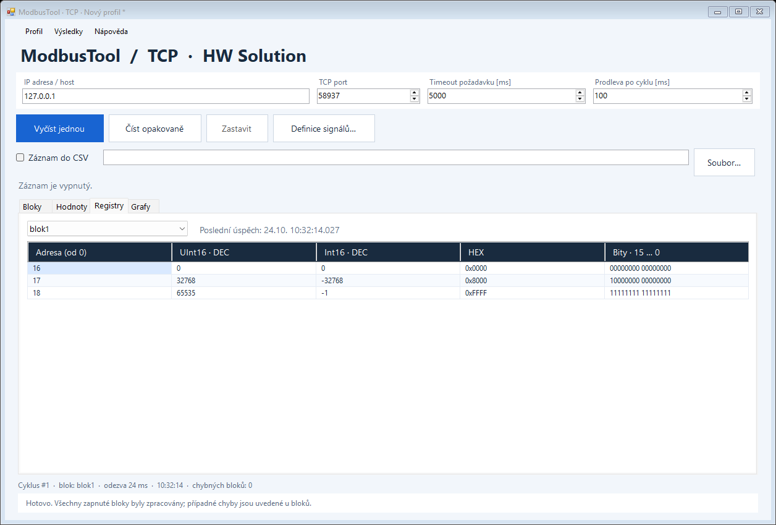Open Definice signálů dialog
Image resolution: width=776 pixels, height=525 pixels.
tap(324, 129)
